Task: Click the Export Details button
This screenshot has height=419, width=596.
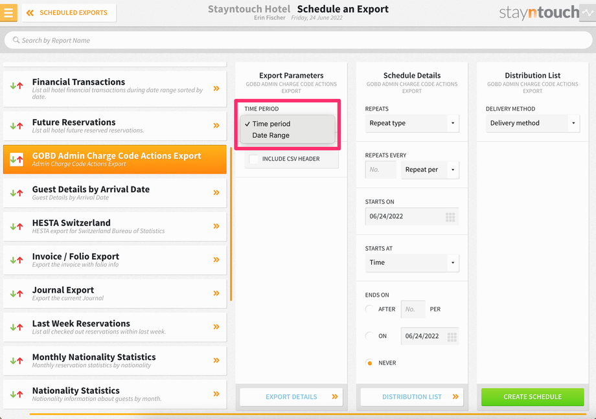Action: click(291, 397)
